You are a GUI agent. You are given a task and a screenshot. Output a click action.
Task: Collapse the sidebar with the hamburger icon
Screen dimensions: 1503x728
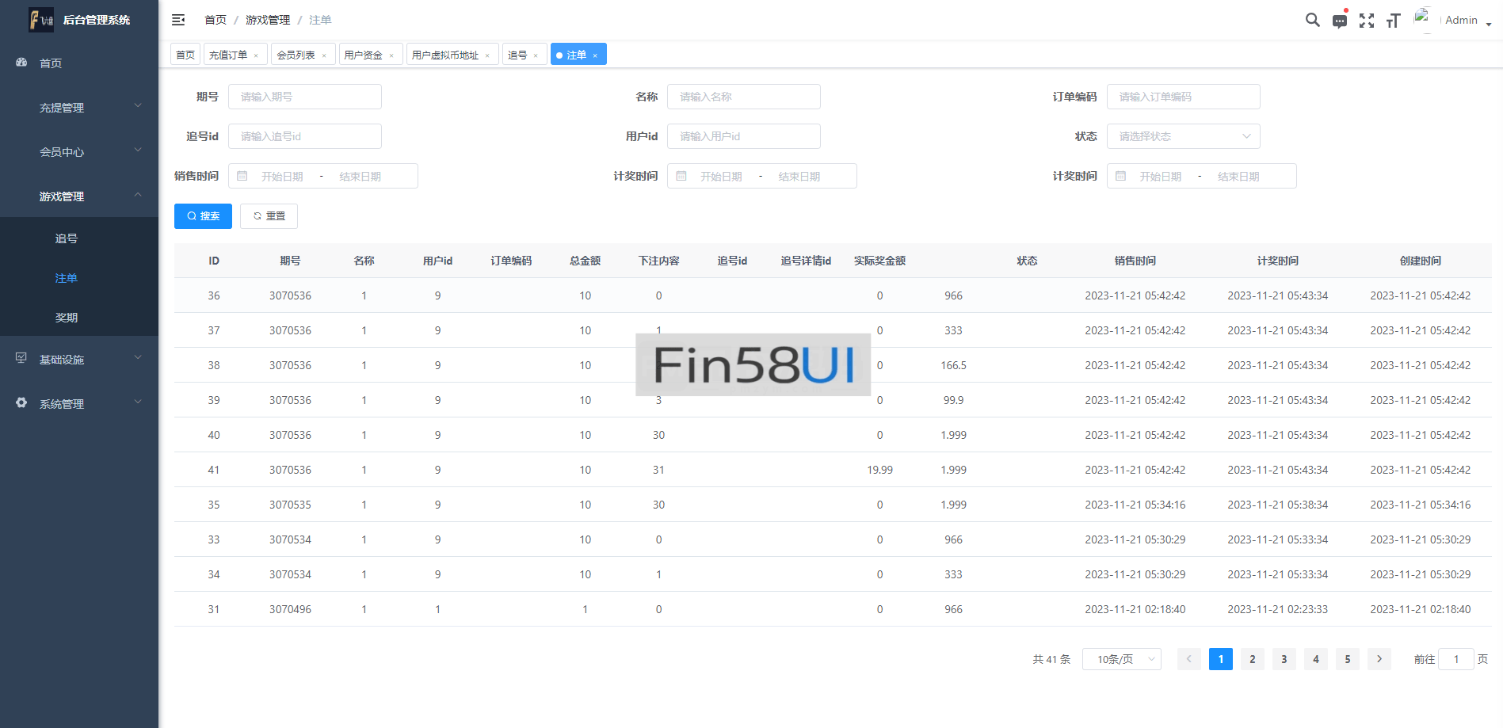(178, 20)
